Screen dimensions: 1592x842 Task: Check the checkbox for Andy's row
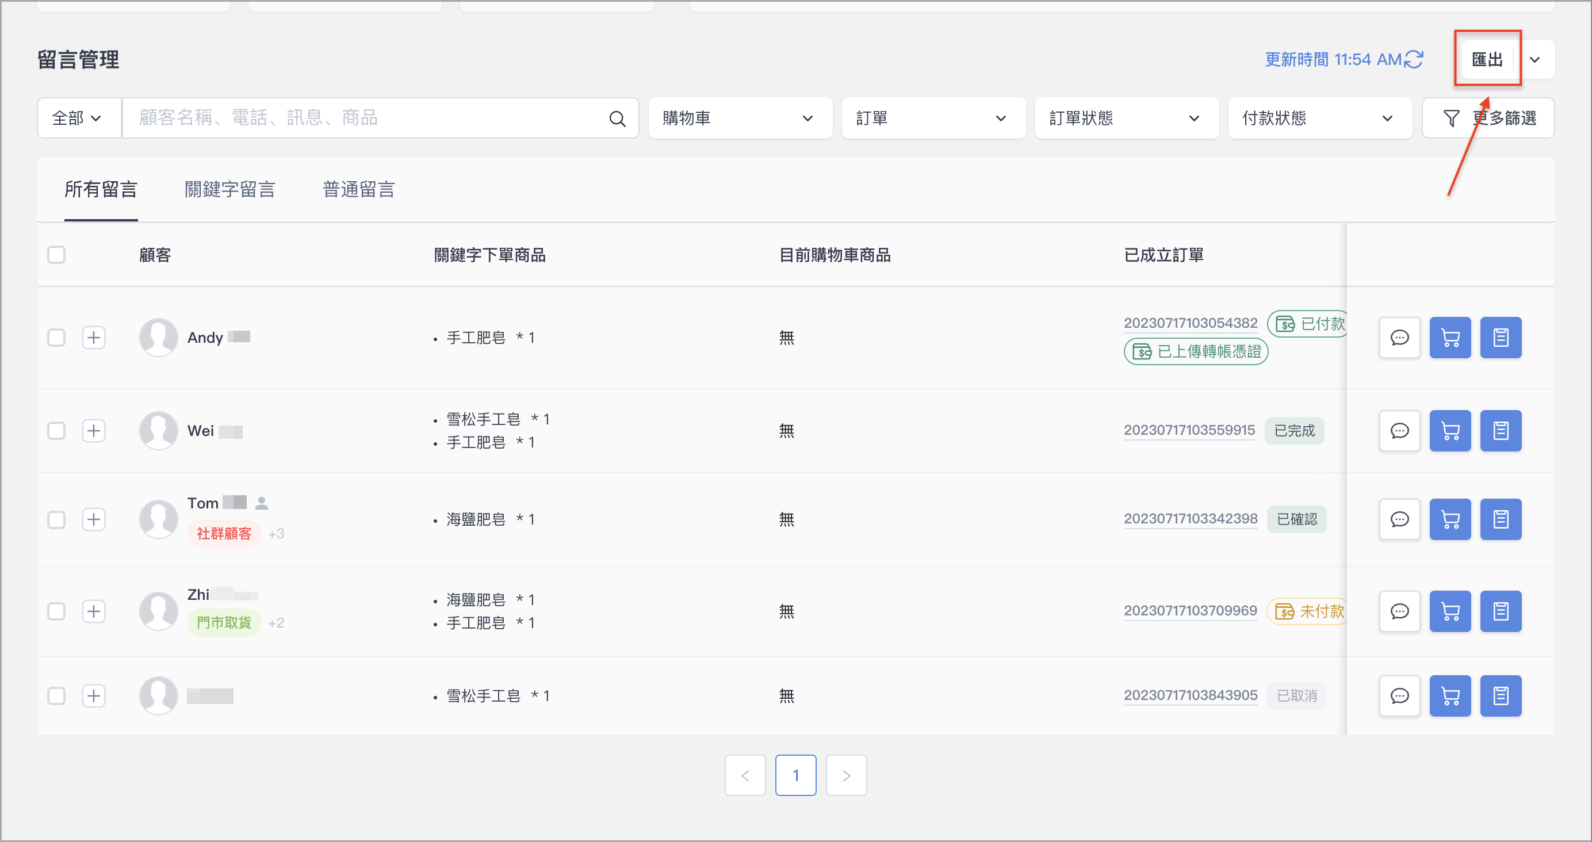point(56,338)
